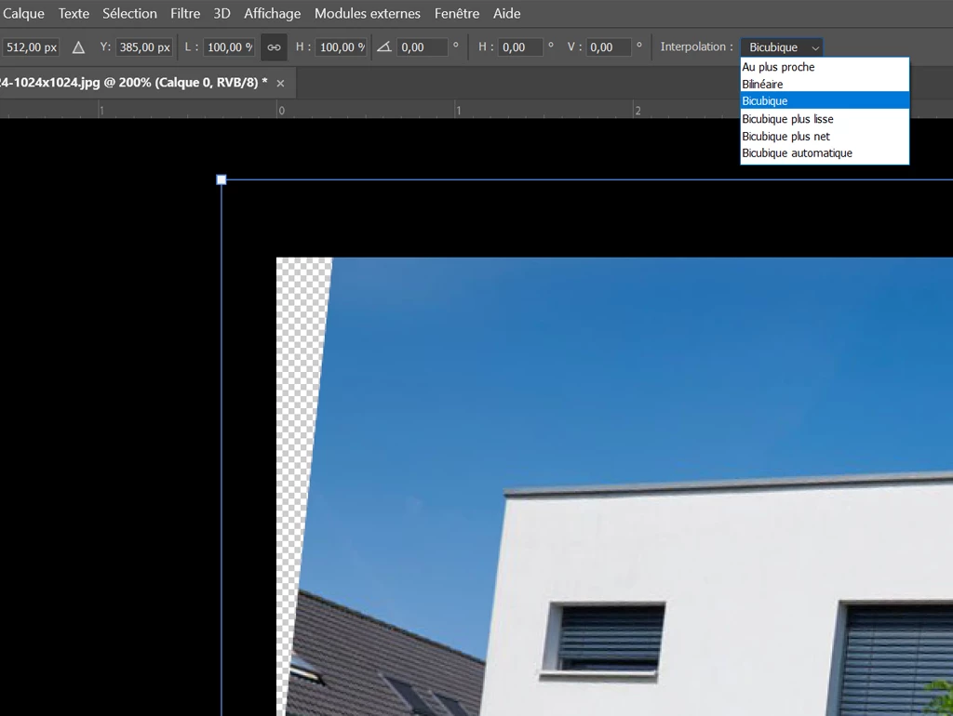The width and height of the screenshot is (953, 716).
Task: Click the vertical skew V field
Action: click(x=609, y=47)
